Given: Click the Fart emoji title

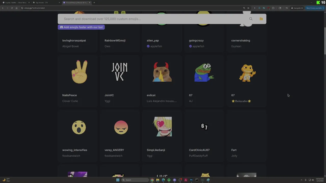Looking at the screenshot, I should 234,150.
